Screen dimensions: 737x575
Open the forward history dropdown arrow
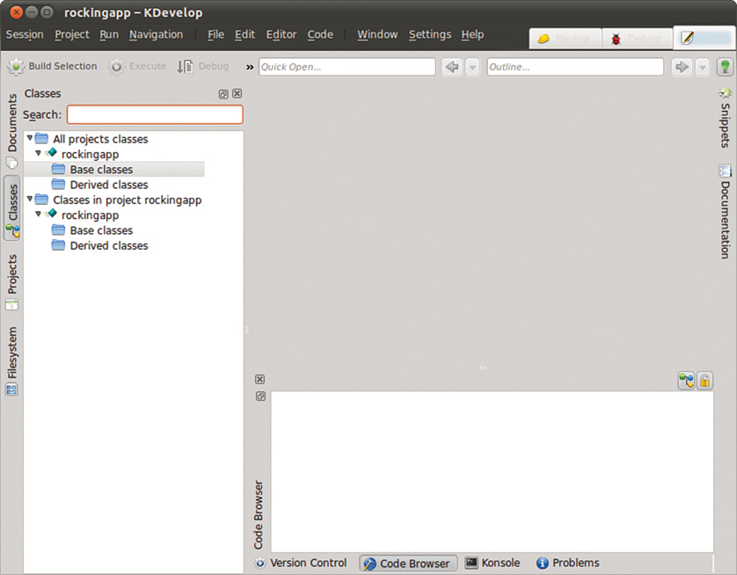tap(702, 67)
